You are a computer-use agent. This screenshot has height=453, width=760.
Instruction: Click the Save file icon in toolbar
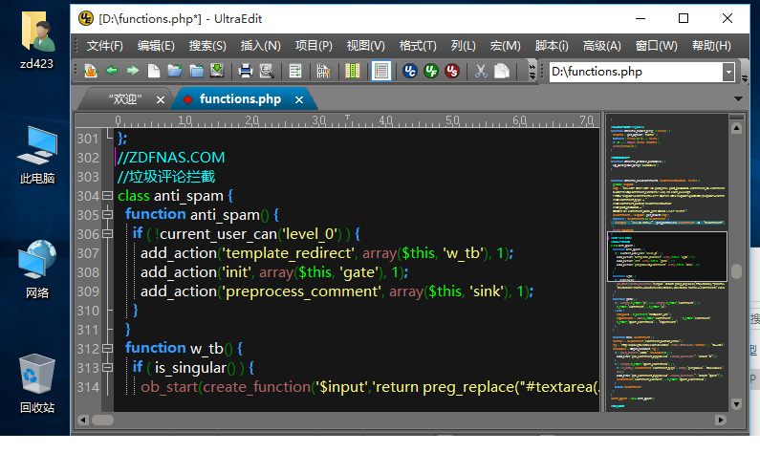(x=217, y=71)
